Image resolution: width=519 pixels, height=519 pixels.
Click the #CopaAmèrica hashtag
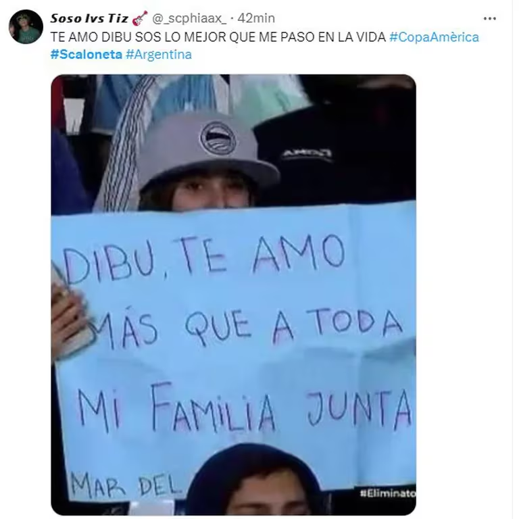point(434,36)
